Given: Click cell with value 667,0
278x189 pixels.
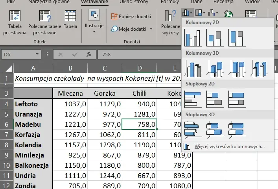Looking at the screenshot, I should tap(140, 176).
